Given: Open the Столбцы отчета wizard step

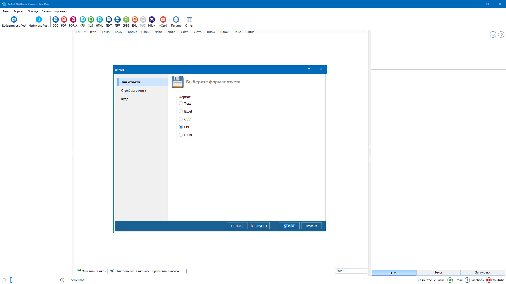Looking at the screenshot, I should [134, 90].
